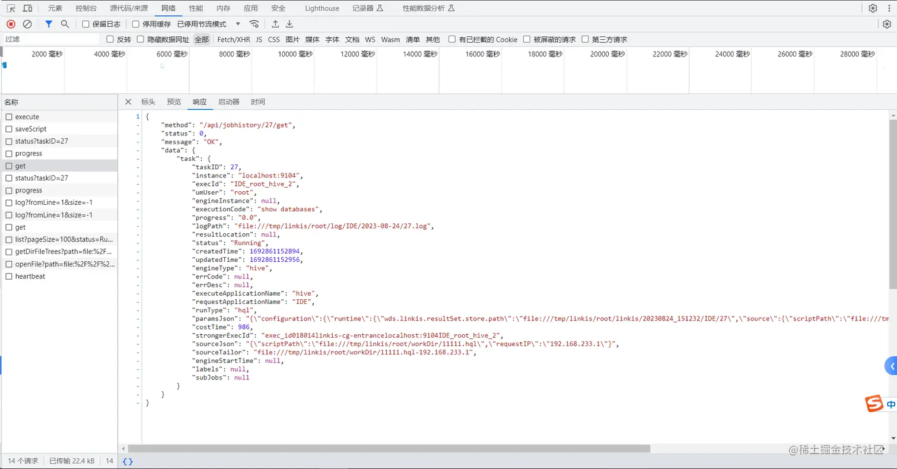Filter requests by Fetch/XHR
Screen dimensions: 897x469
click(x=234, y=39)
